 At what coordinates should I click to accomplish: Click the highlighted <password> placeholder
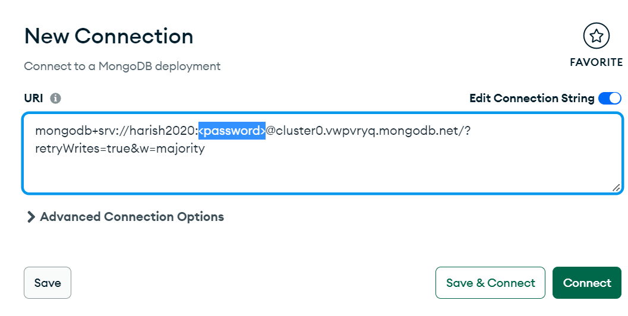tap(232, 131)
